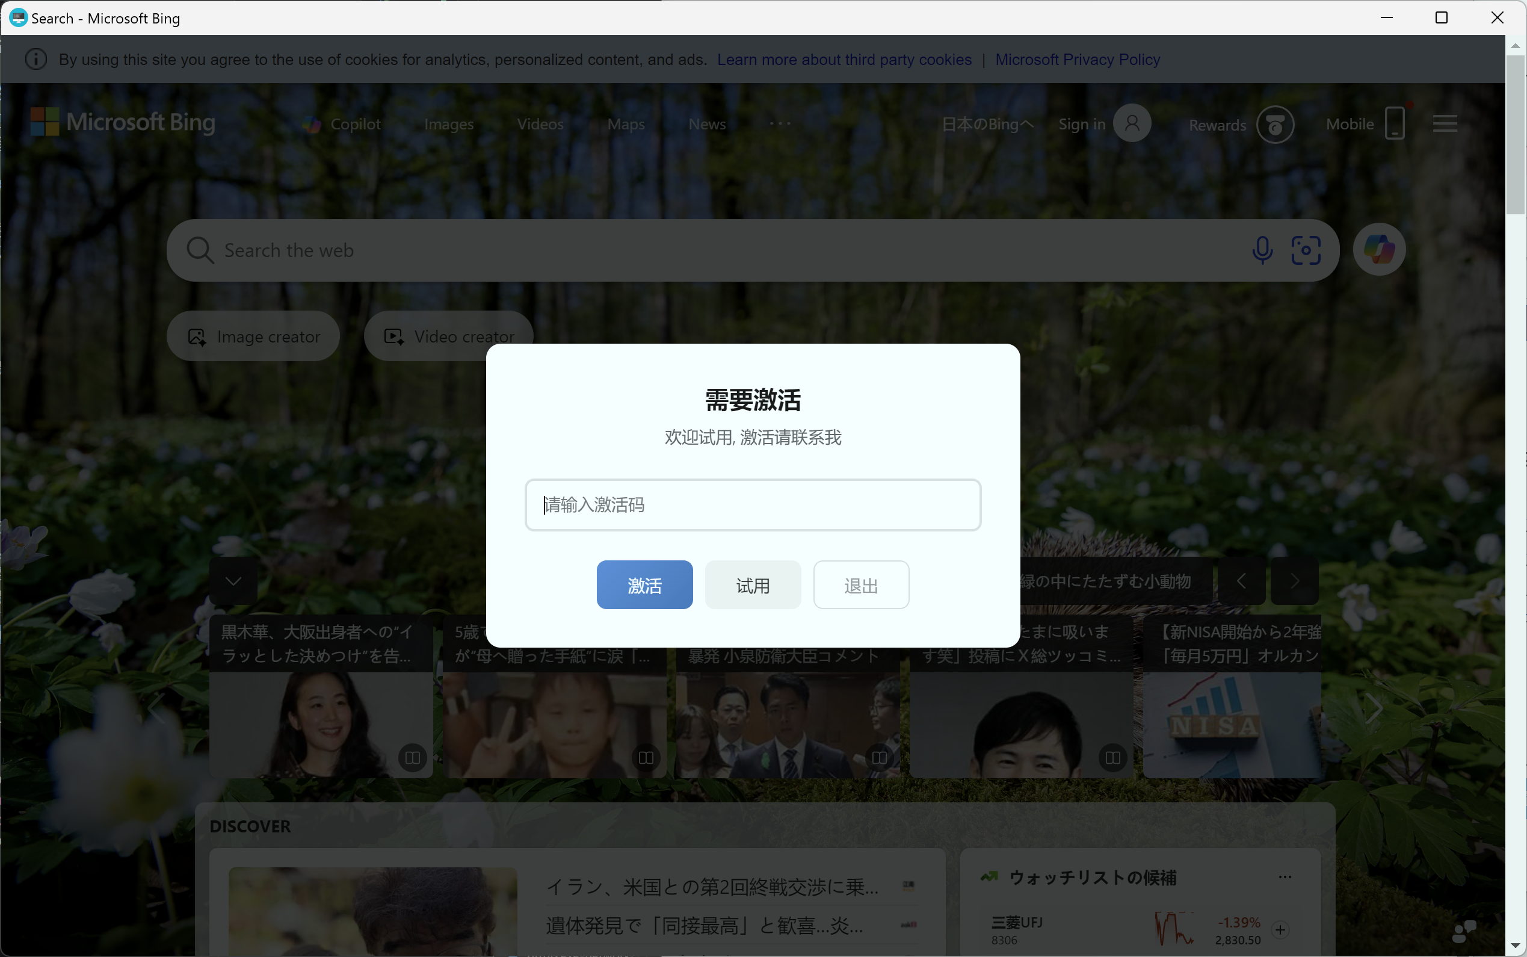Image resolution: width=1527 pixels, height=957 pixels.
Task: Open the Mobile phone icon
Action: (x=1394, y=123)
